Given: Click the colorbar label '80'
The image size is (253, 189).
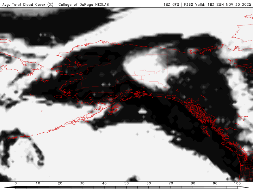Looking at the screenshot, I should click(x=193, y=183).
